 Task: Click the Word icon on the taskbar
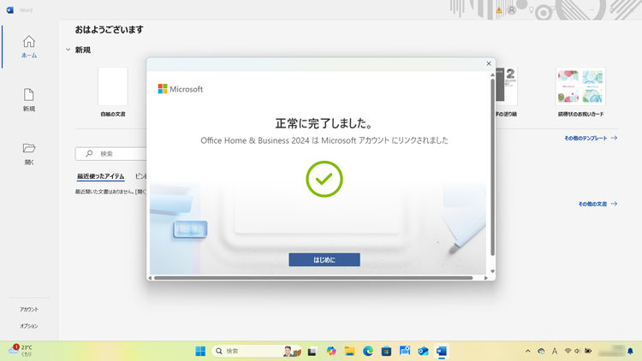tap(442, 351)
